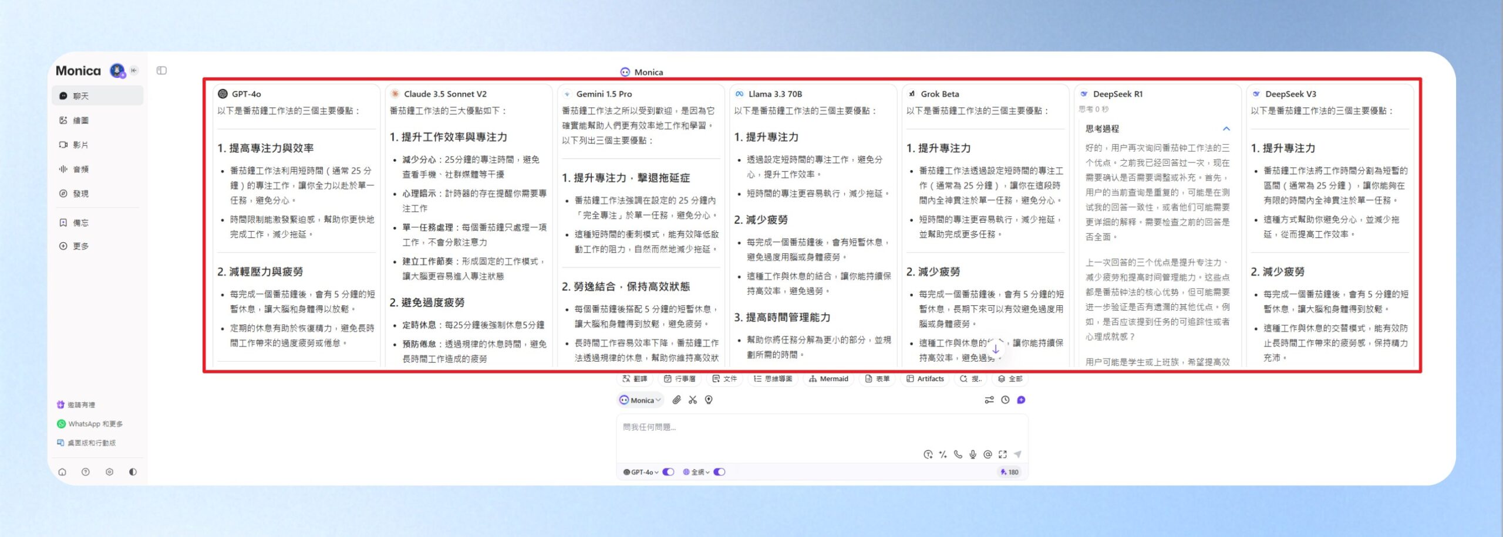Open the 桌面版和行動版 desktop and mobile link

click(x=86, y=443)
